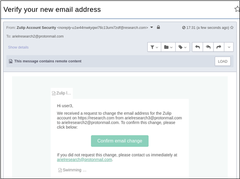Viewport: 240px width, 179px height.
Task: Click the reply-all double arrow icon
Action: tap(208, 47)
